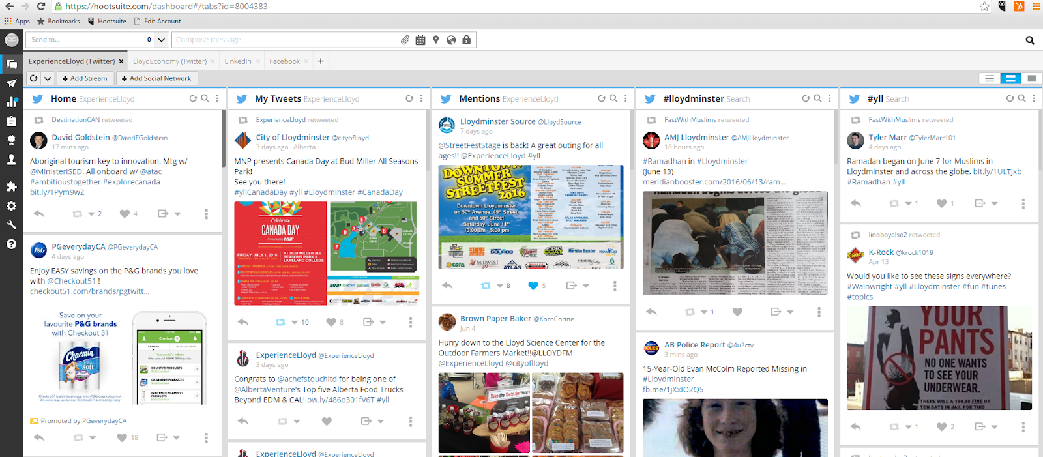Open the #yllCanadaDay hashtag link

click(x=261, y=192)
